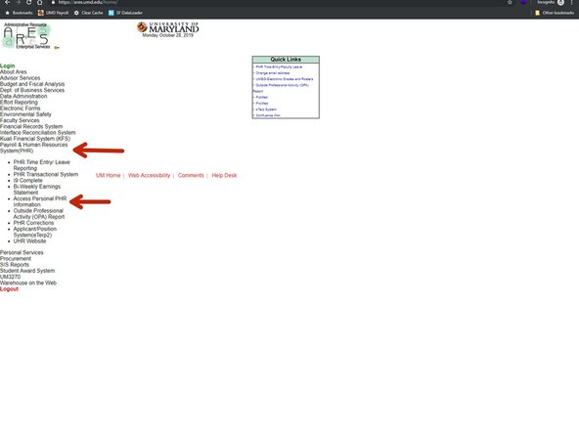Open the Incognito profile indicator
The image size is (579, 434).
551,2
